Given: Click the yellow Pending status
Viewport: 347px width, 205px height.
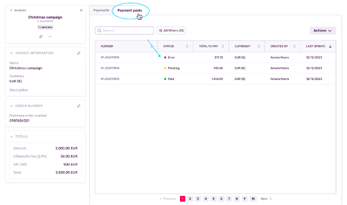Looking at the screenshot, I should (172, 68).
